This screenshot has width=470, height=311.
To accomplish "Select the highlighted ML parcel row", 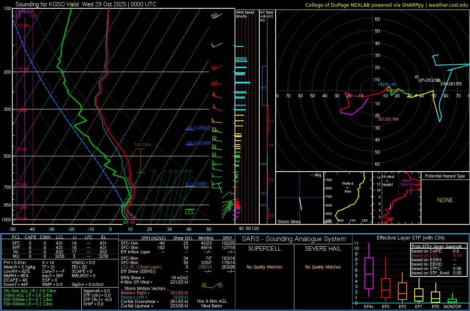I will [x=60, y=252].
